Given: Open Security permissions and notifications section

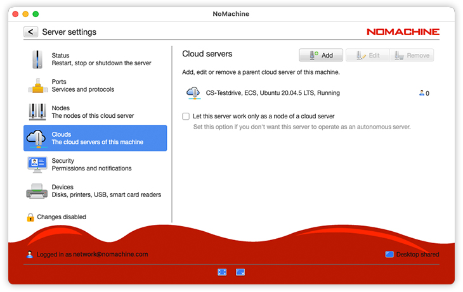Looking at the screenshot, I should click(91, 165).
